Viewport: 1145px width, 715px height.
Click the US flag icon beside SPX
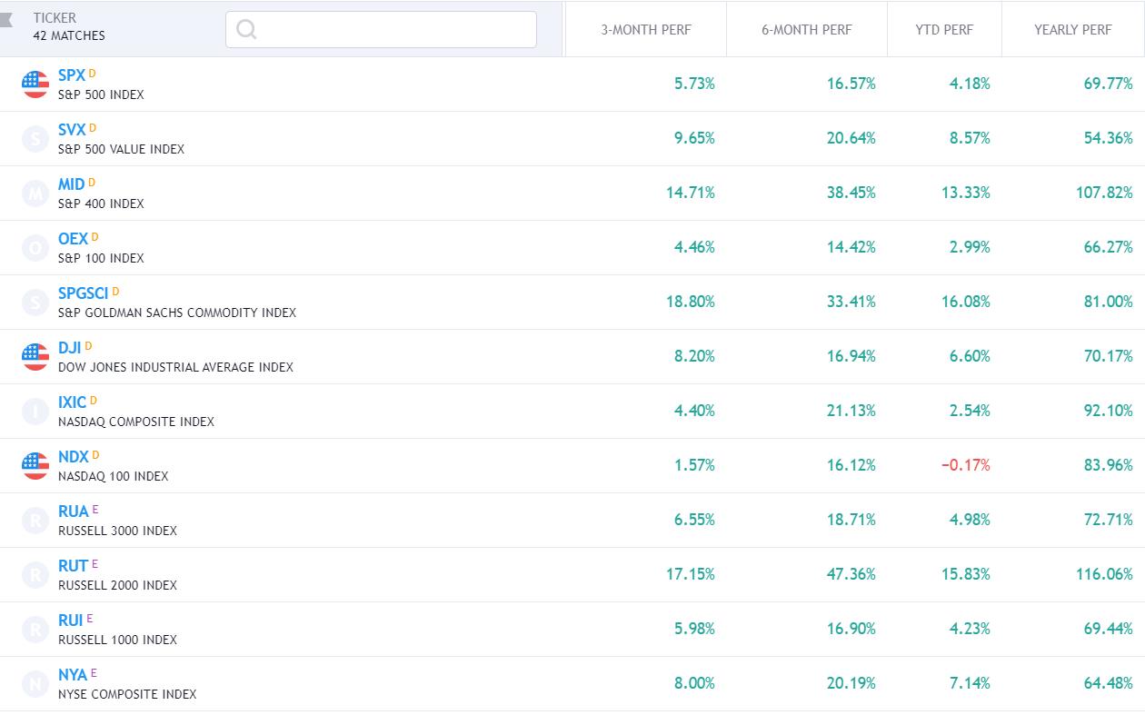tap(35, 84)
